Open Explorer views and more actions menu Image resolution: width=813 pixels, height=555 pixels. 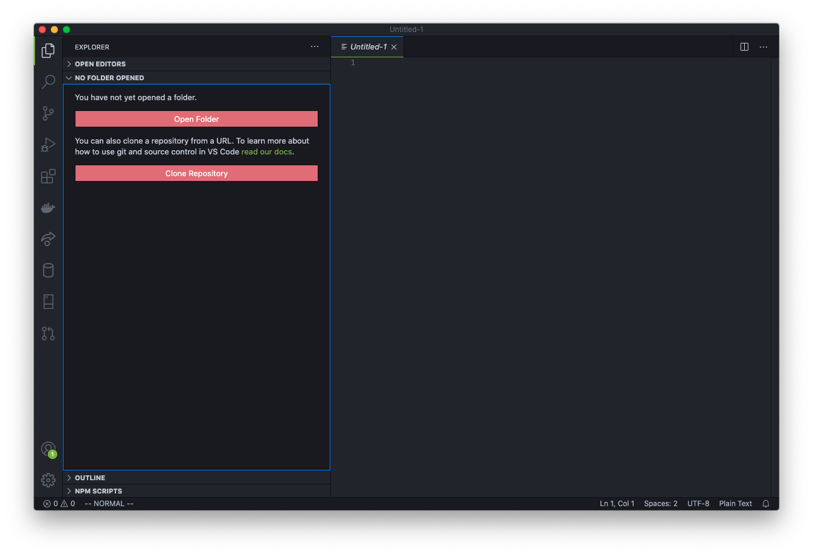[315, 46]
